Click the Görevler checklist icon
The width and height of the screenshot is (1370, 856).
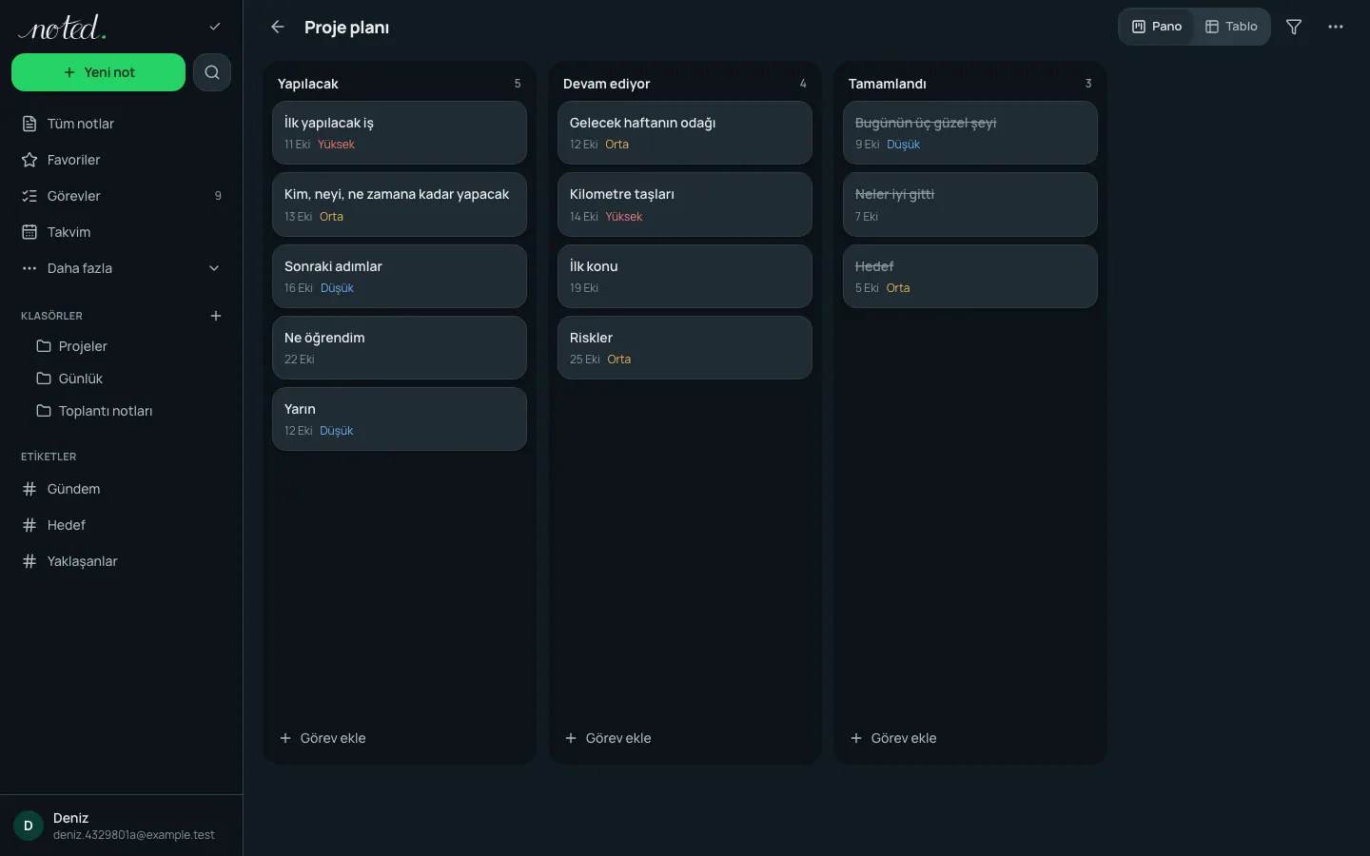coord(29,196)
